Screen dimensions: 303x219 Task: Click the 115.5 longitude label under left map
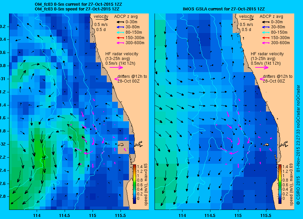[121, 216]
